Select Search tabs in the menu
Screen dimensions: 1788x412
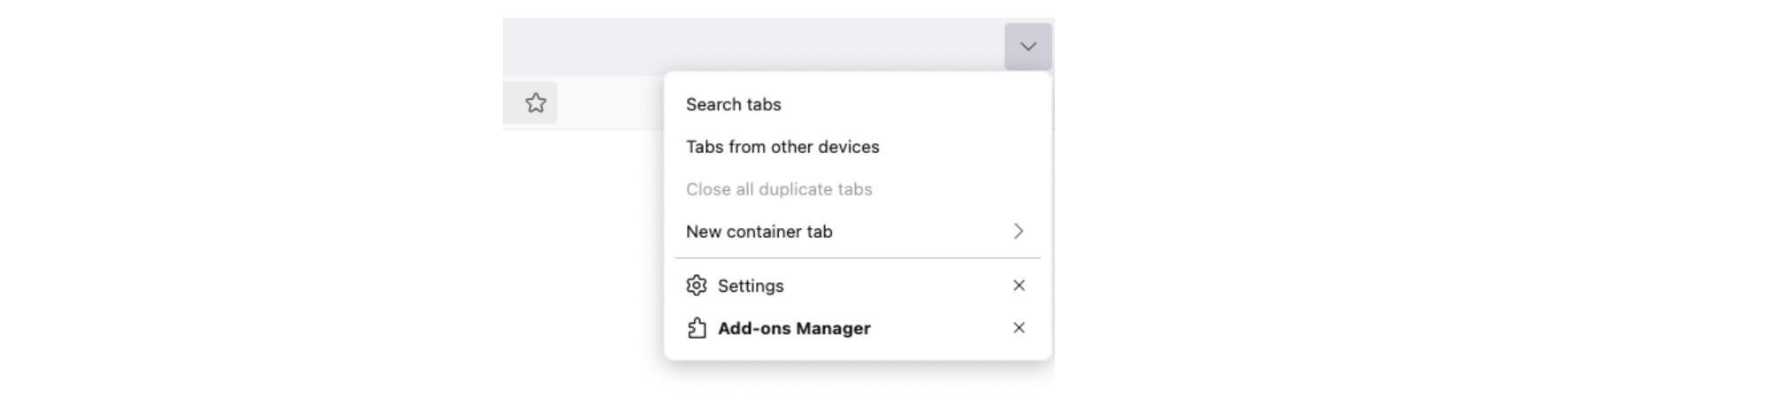pos(734,104)
